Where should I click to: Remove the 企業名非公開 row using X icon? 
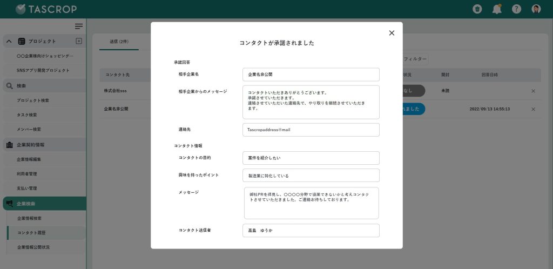click(x=533, y=109)
